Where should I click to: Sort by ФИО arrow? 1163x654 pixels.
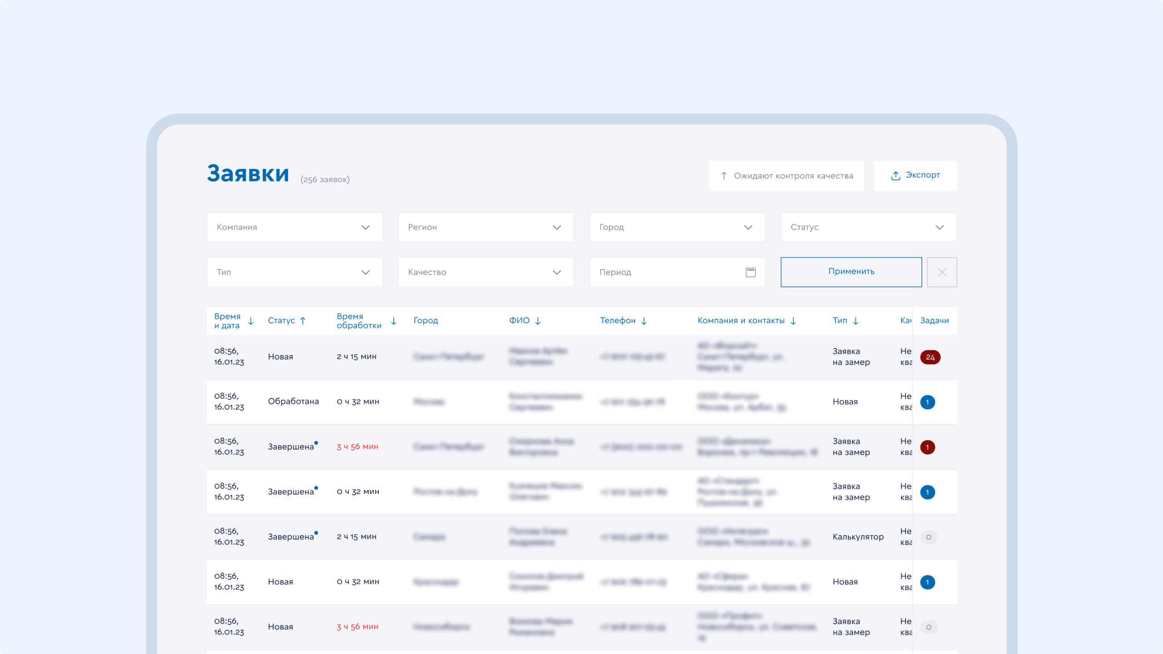click(538, 321)
